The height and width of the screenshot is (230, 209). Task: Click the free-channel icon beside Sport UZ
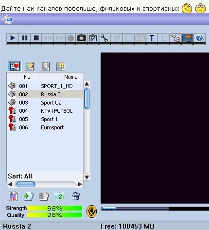coord(12,103)
